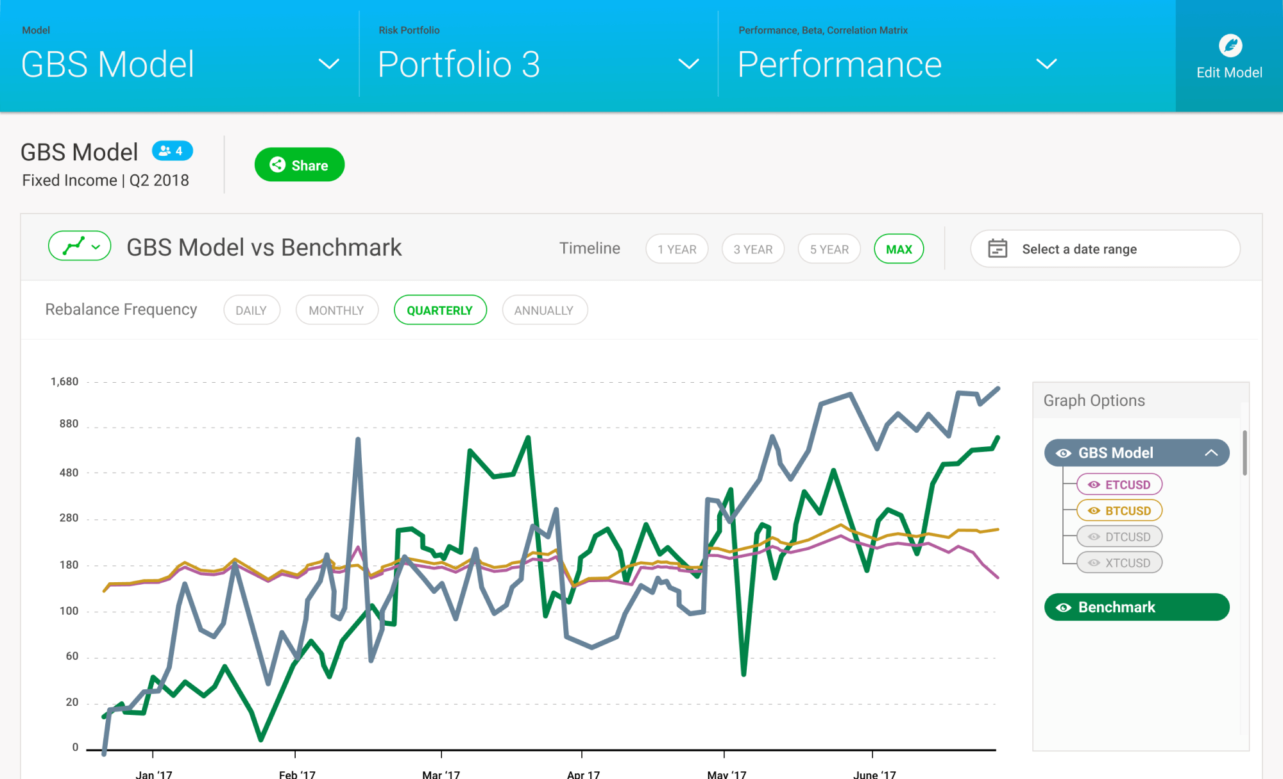Screen dimensions: 1283x779
Task: Collapse the GBS Model series group
Action: point(1211,453)
